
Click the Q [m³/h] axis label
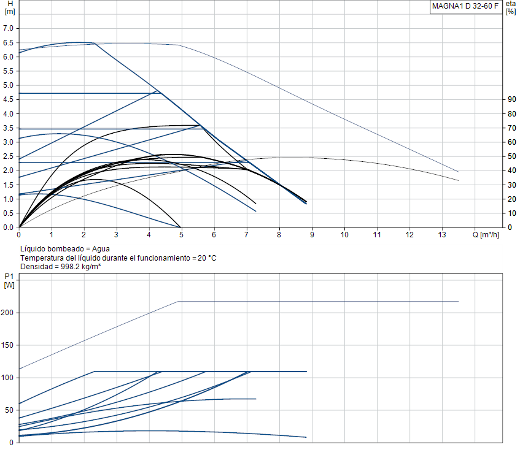pyautogui.click(x=486, y=235)
